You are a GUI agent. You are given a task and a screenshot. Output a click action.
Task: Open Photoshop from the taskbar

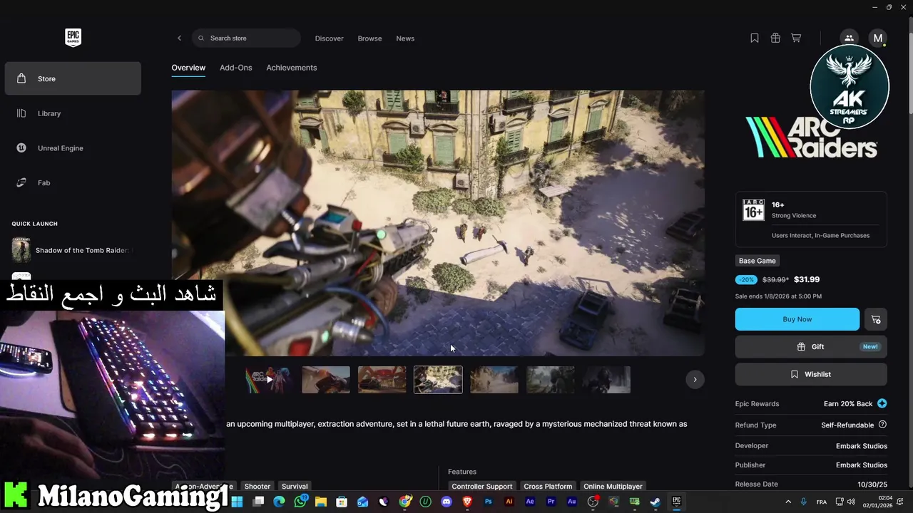(489, 502)
